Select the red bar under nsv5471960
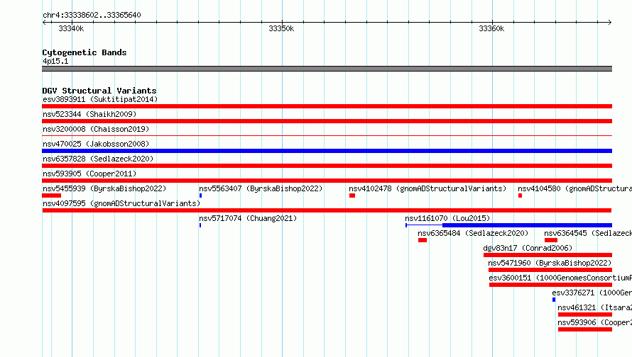Viewport: 632px width, 357px height. tap(550, 270)
